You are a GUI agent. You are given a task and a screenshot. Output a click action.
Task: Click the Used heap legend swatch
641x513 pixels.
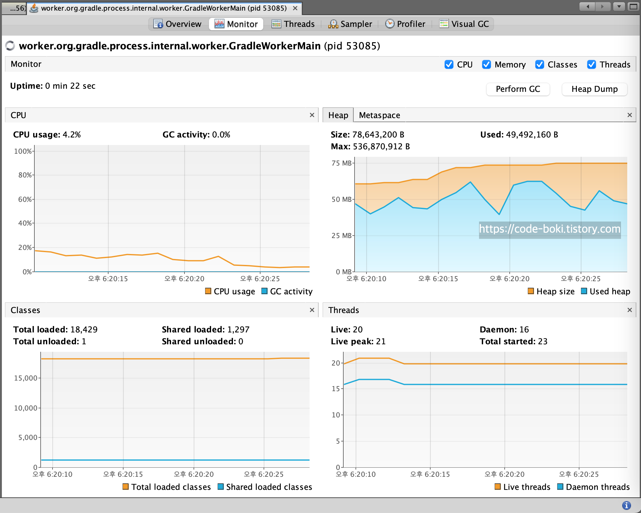tap(584, 291)
